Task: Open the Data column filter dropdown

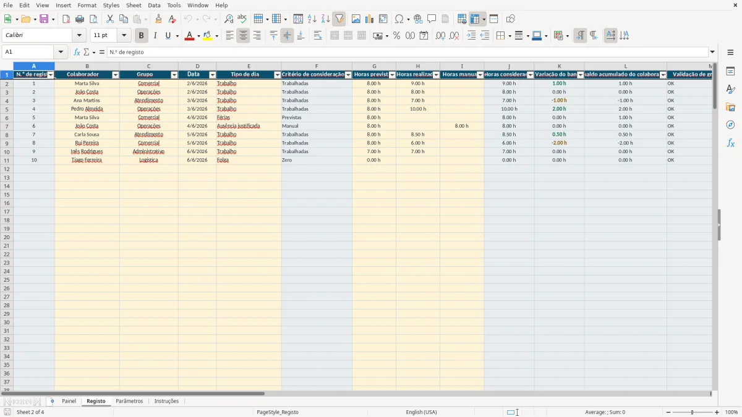Action: [212, 75]
